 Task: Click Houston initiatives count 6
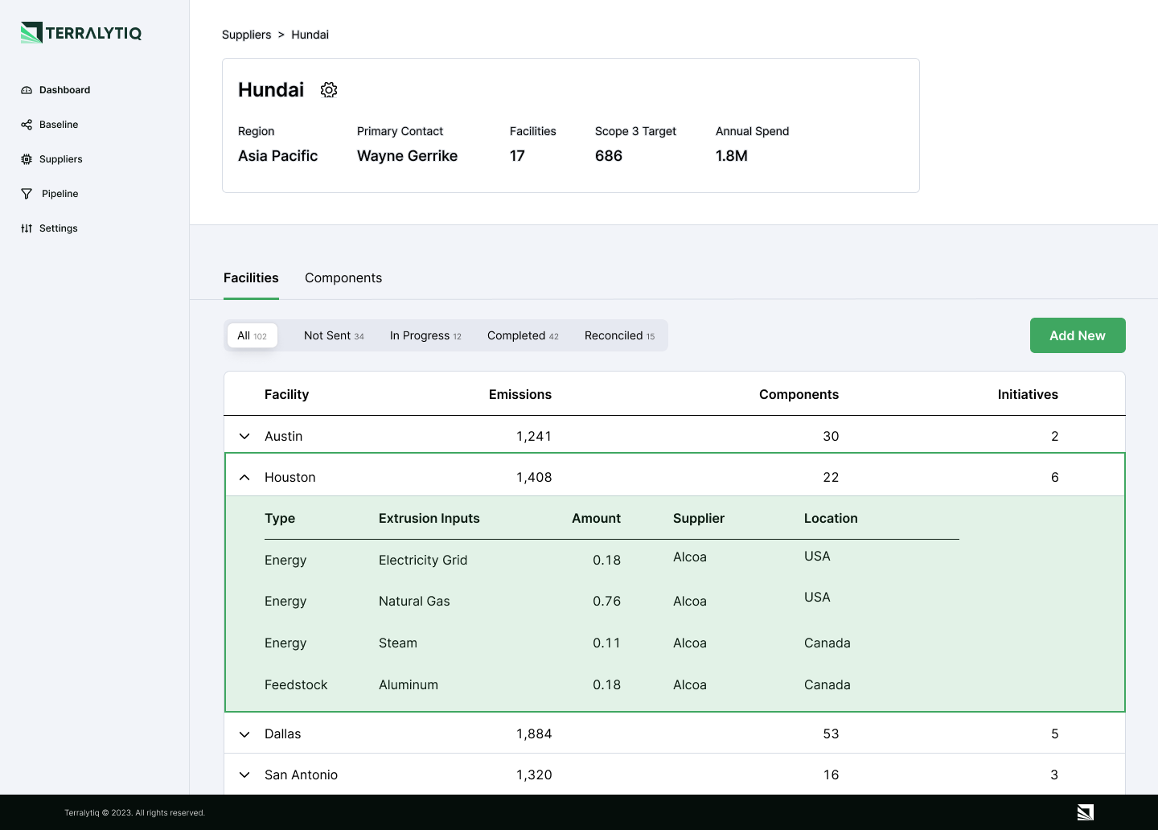pyautogui.click(x=1055, y=477)
